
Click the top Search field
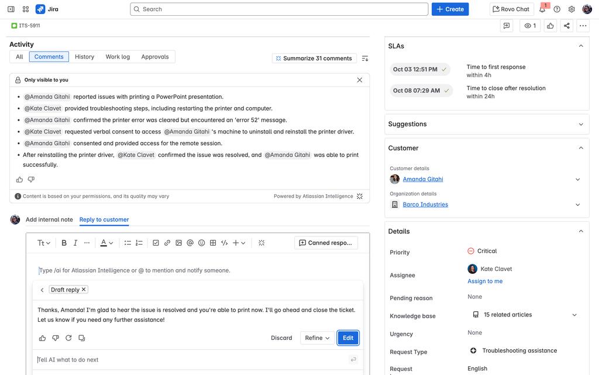pos(279,9)
